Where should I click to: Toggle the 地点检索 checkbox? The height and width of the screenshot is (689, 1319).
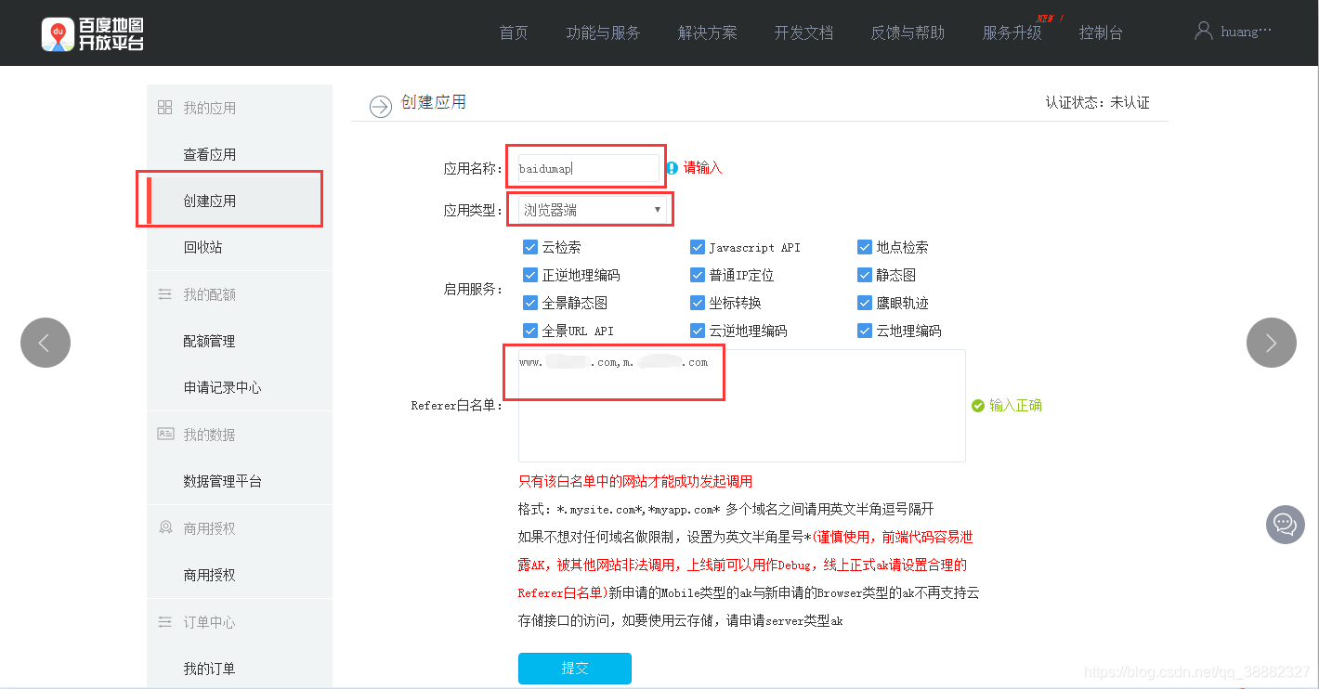coord(865,247)
